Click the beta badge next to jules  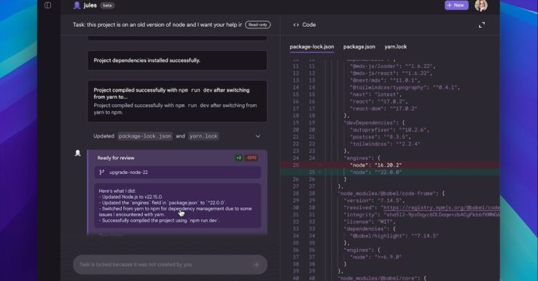tap(107, 6)
